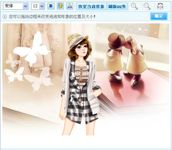Click the large white butterfly decoration

click(x=33, y=49)
